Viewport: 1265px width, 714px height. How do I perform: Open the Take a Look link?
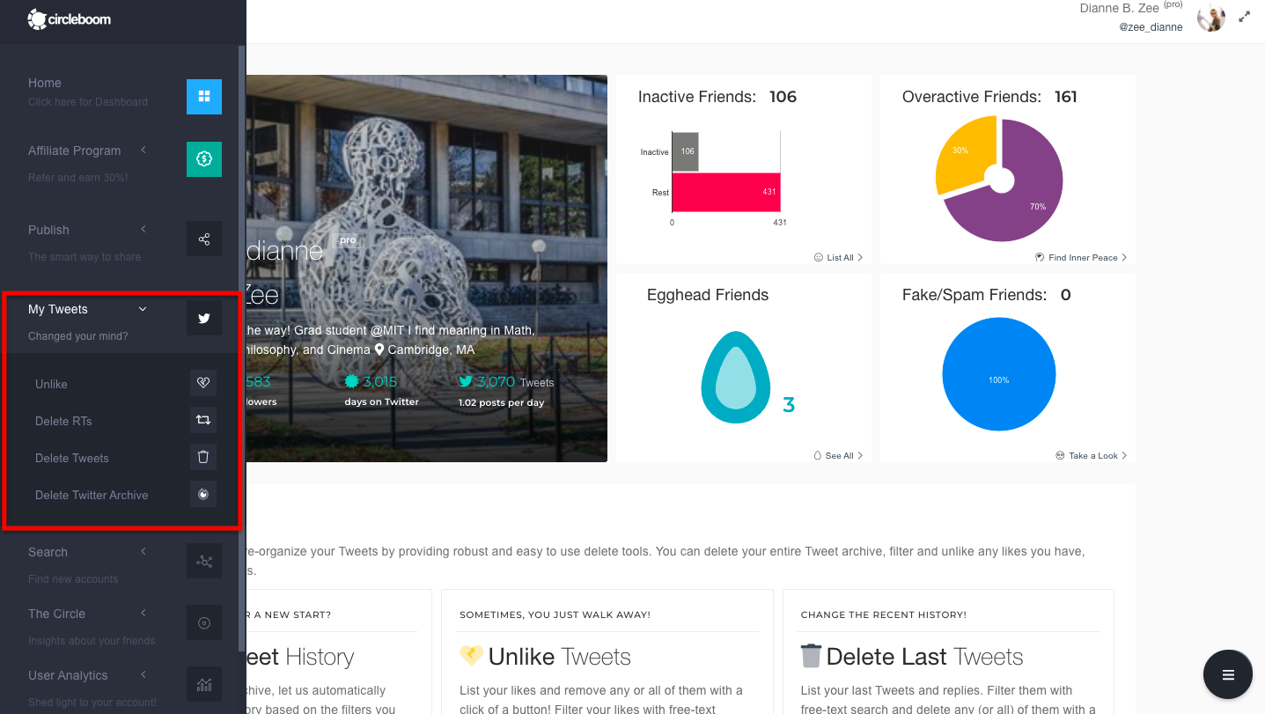[1091, 455]
